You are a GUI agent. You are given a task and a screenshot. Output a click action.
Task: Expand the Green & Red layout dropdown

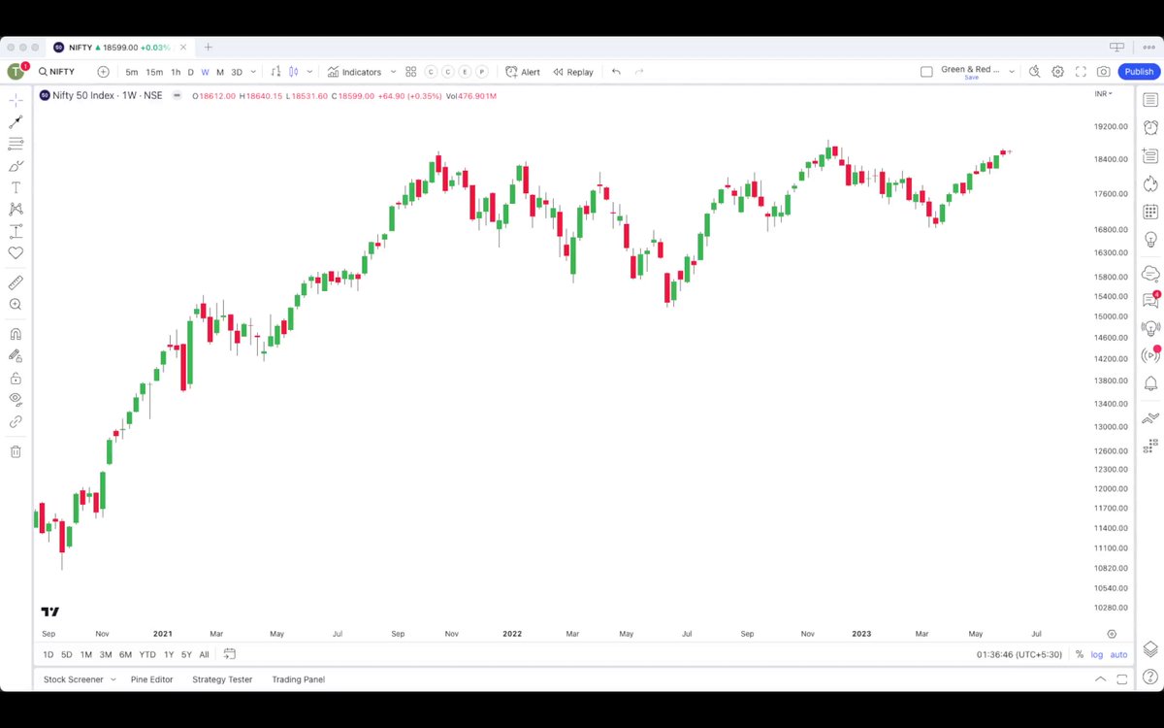[1012, 72]
